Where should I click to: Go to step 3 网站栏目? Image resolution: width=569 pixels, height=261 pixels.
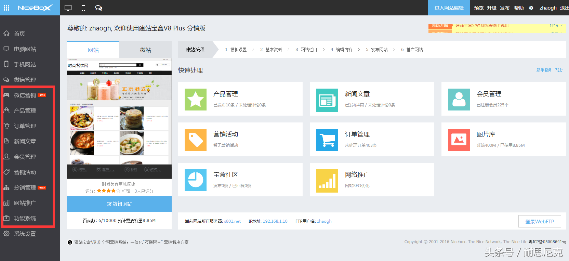point(306,50)
